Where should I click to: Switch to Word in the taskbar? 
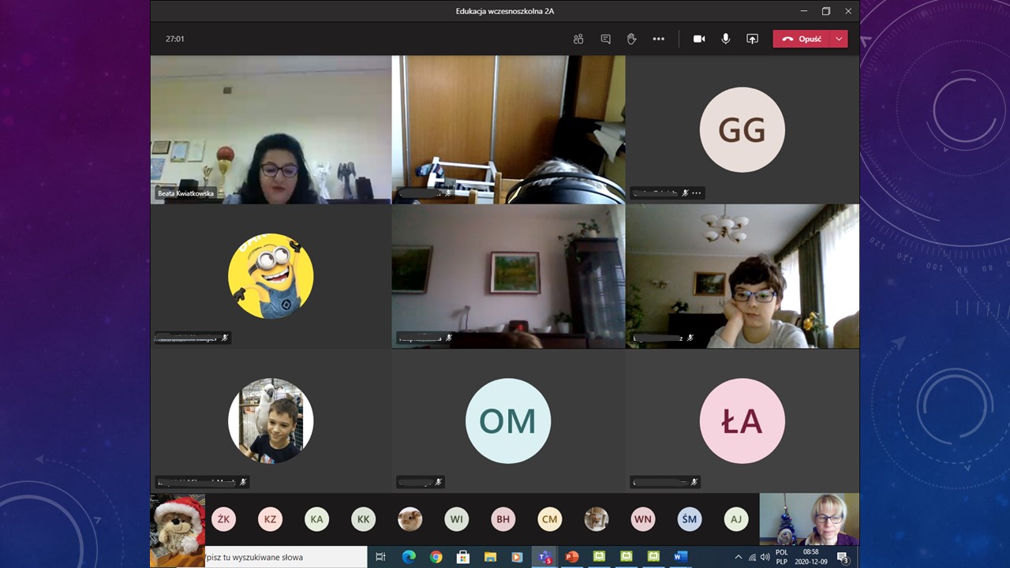(681, 557)
